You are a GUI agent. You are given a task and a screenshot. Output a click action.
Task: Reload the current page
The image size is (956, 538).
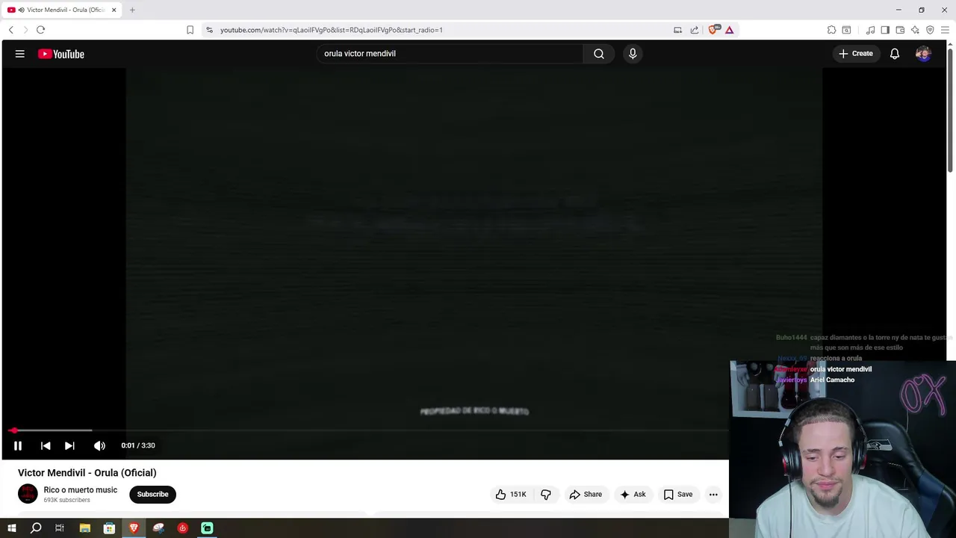pos(40,30)
